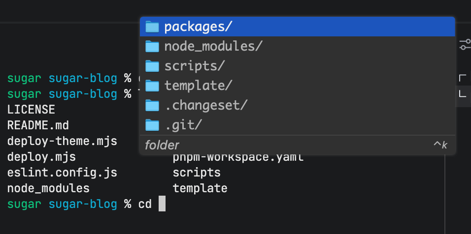Image resolution: width=471 pixels, height=234 pixels.
Task: Click the .changeset/ folder icon
Action: 152,105
